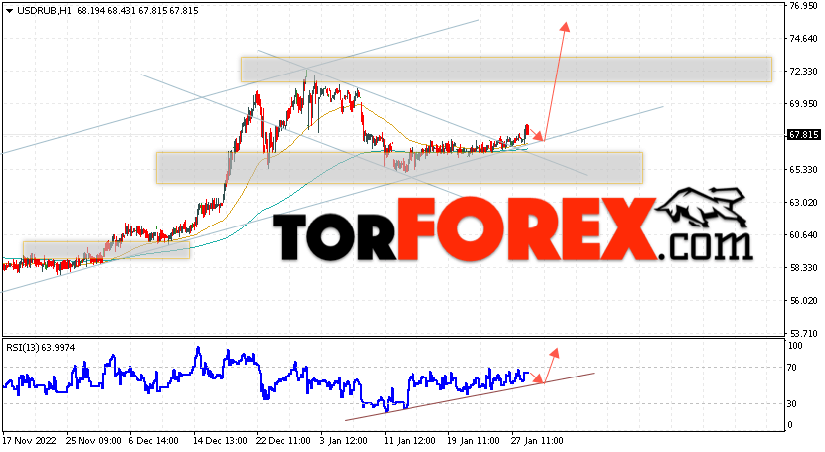Click the RSI scale value 70
The image size is (825, 452).
[x=793, y=368]
